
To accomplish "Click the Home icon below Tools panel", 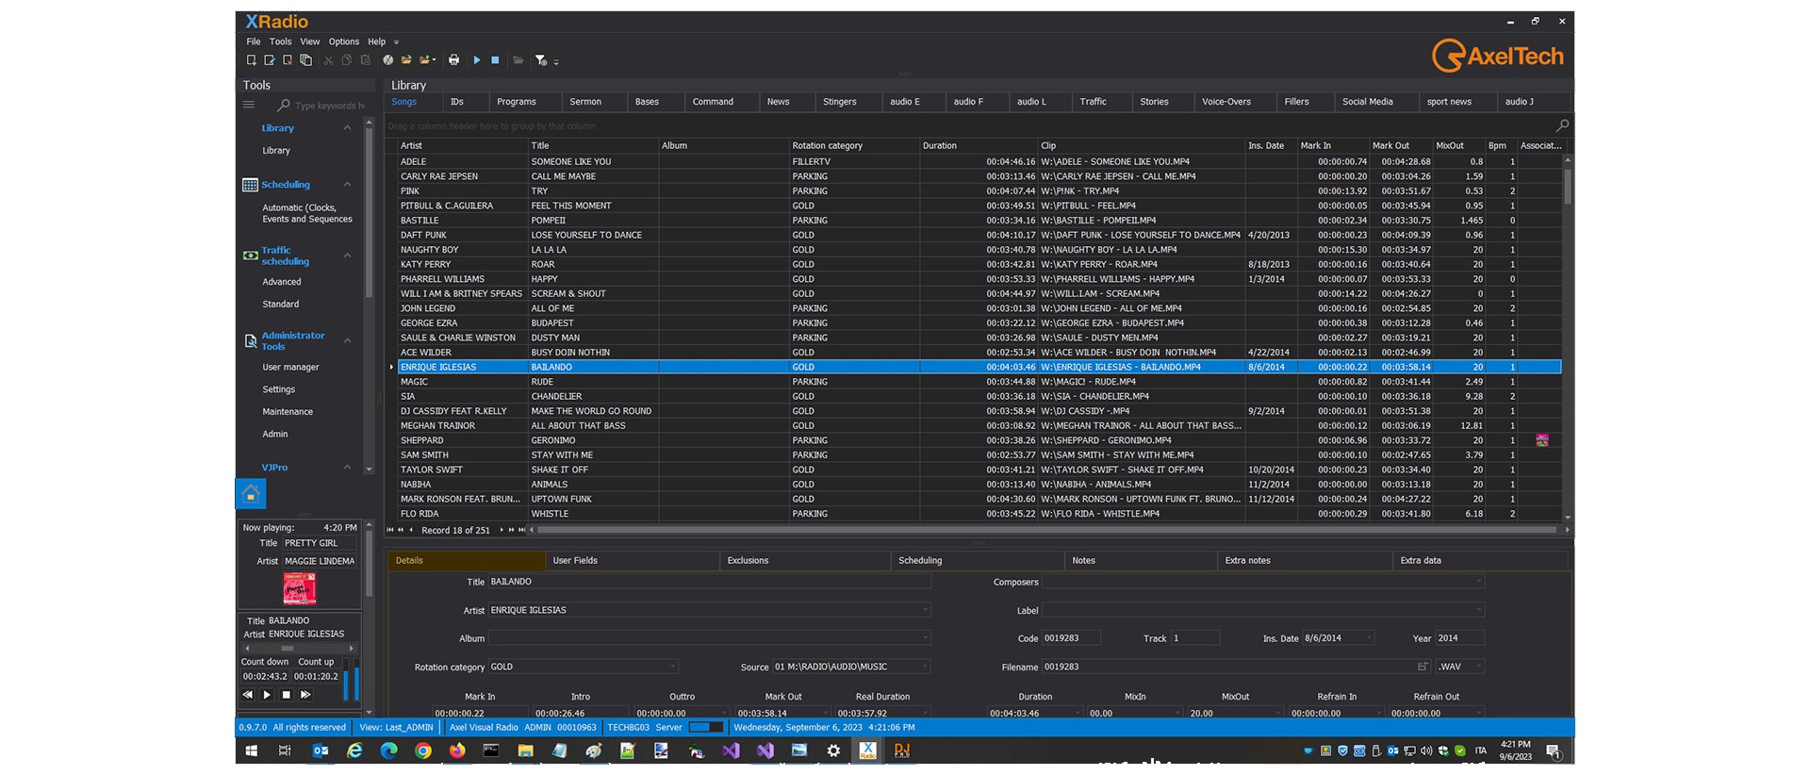I will (251, 494).
